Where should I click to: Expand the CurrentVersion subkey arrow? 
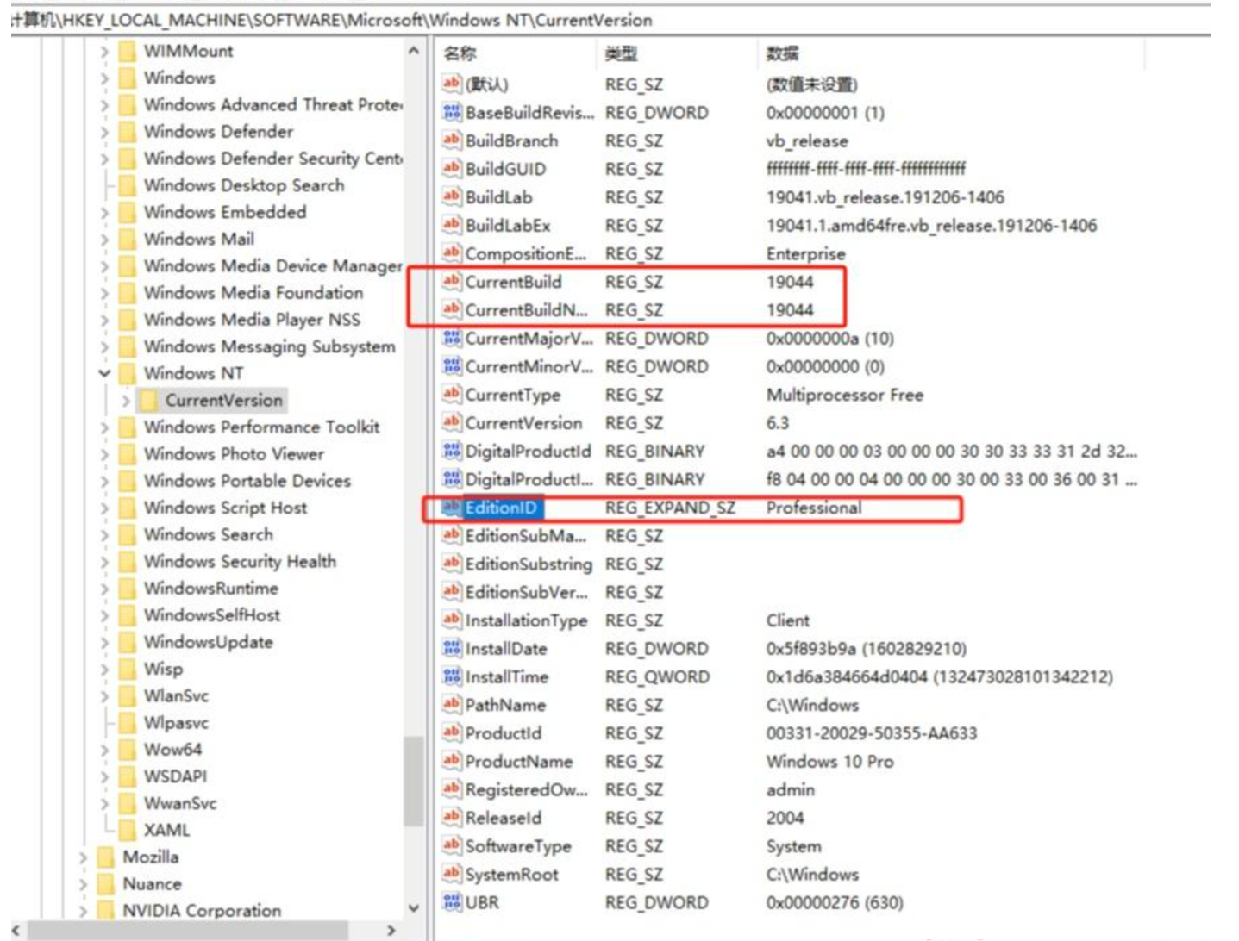tap(126, 401)
